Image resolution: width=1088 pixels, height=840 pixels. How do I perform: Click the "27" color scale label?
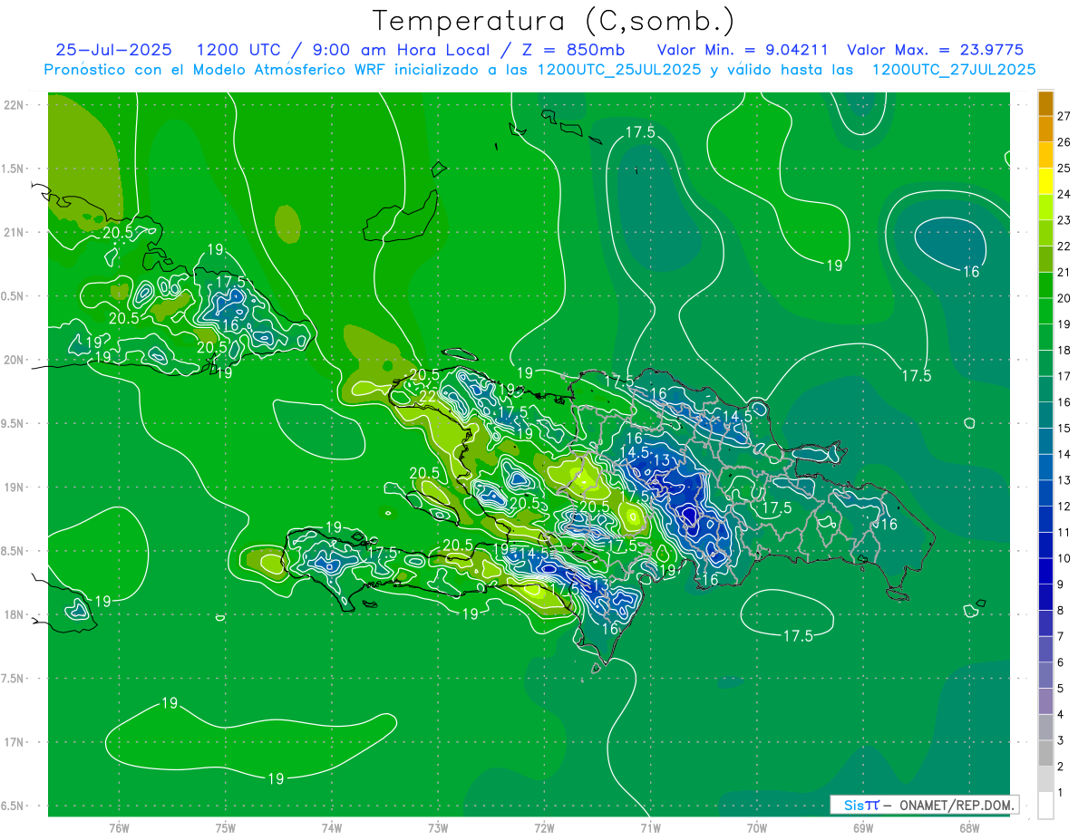click(1064, 116)
